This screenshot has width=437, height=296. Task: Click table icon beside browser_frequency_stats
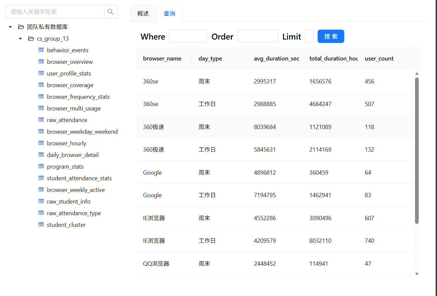coord(41,96)
